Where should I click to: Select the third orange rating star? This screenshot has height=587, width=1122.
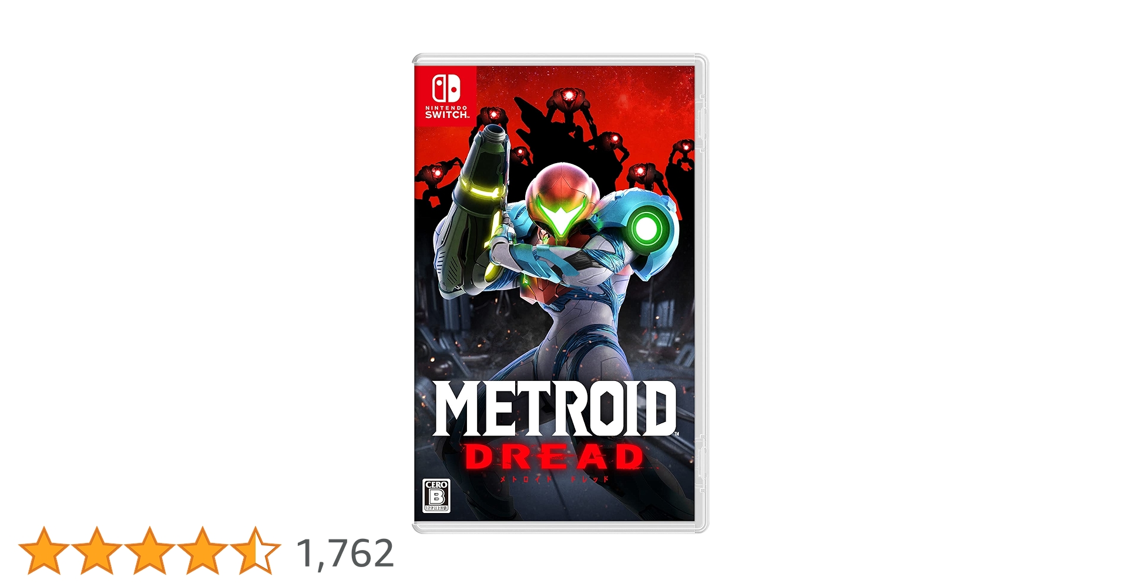[x=149, y=551]
